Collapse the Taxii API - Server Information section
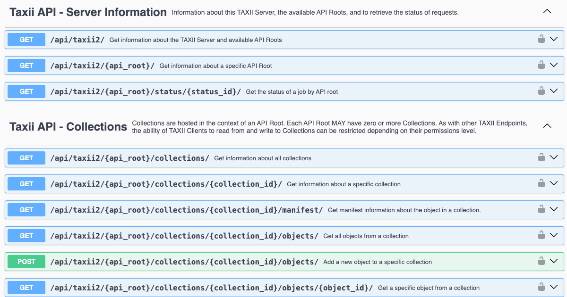The width and height of the screenshot is (567, 297). (547, 12)
